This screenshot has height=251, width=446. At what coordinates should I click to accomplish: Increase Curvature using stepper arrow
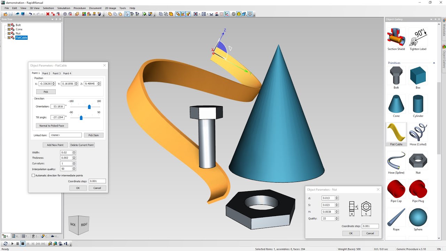pos(74,162)
